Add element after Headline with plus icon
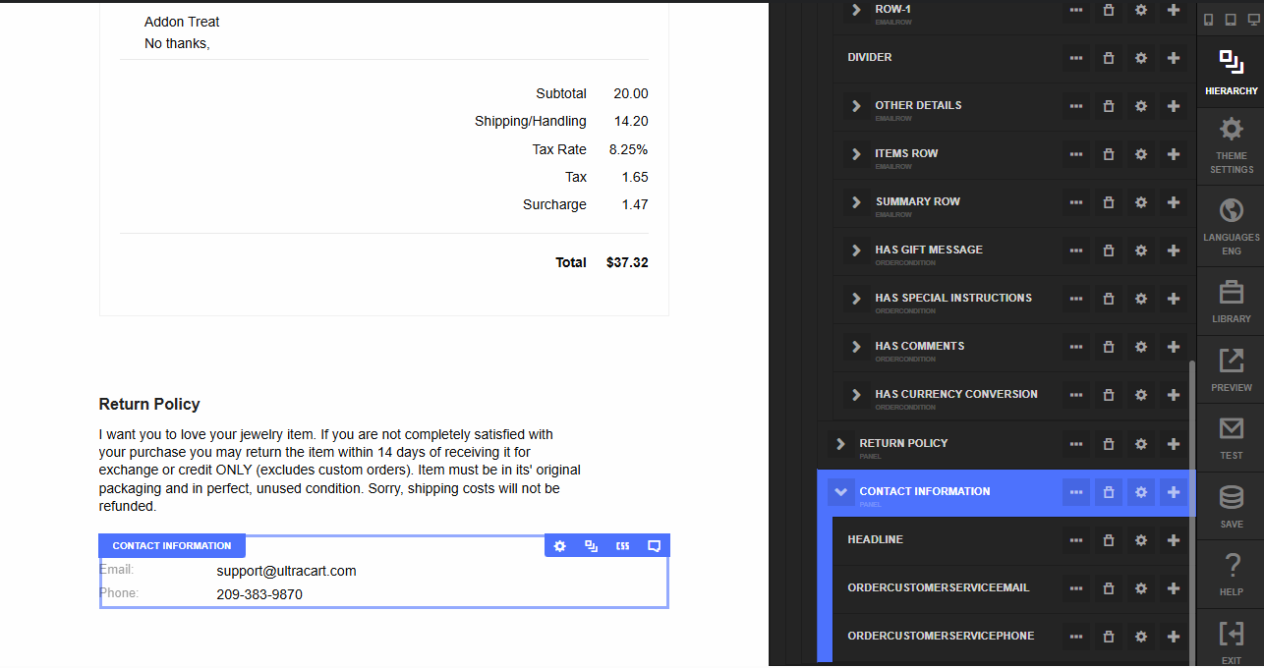 [x=1174, y=540]
